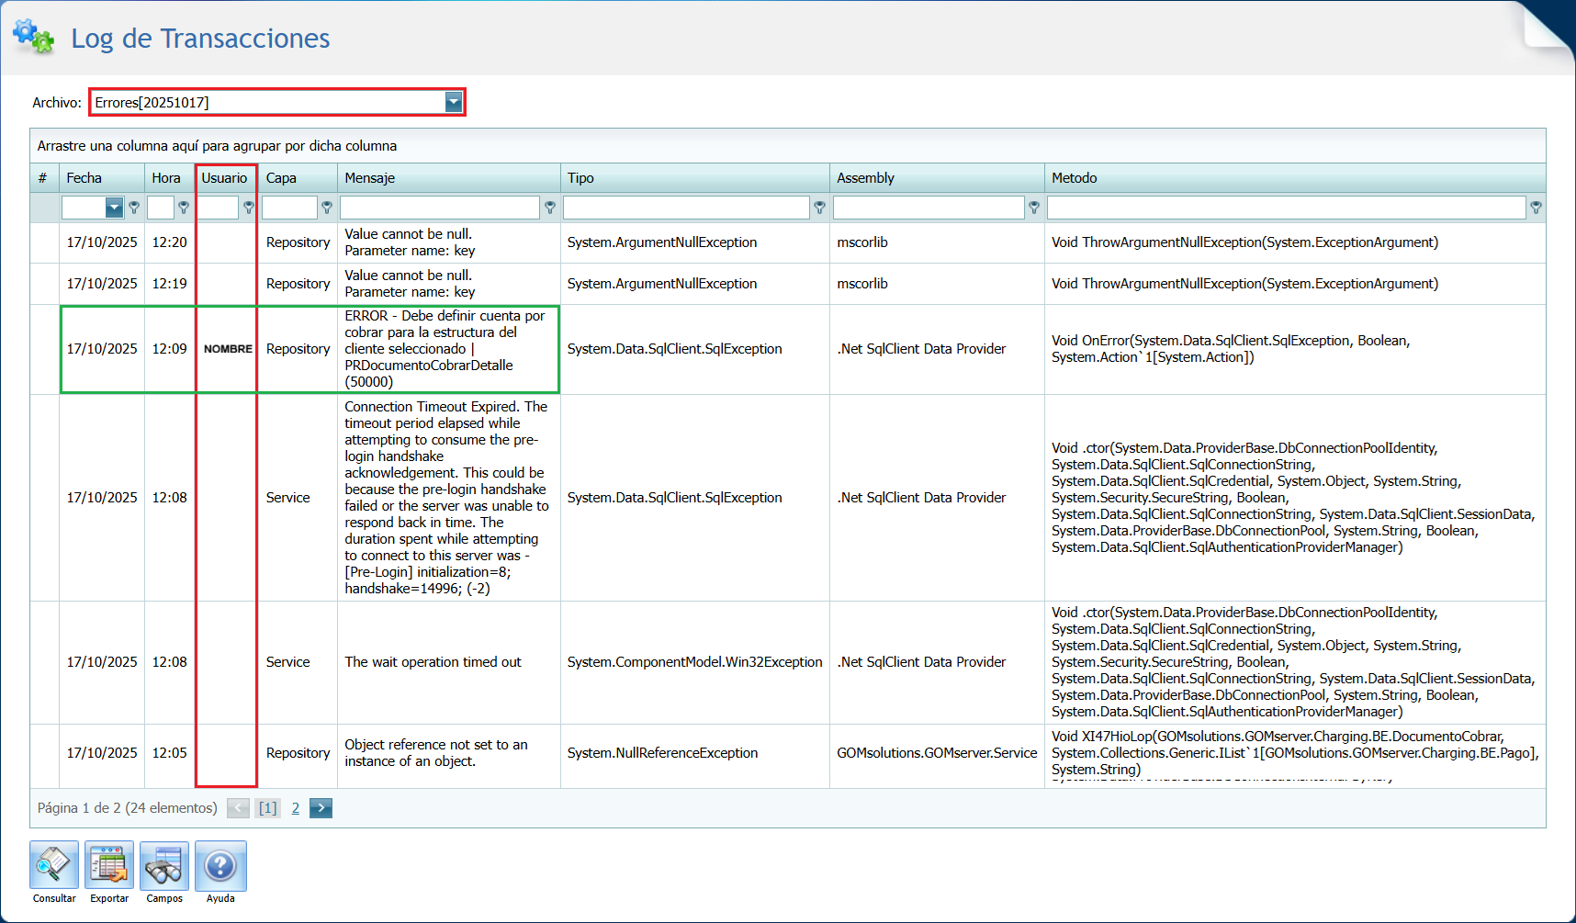Image resolution: width=1576 pixels, height=923 pixels.
Task: Click the Metodo filter text field
Action: 1286,208
